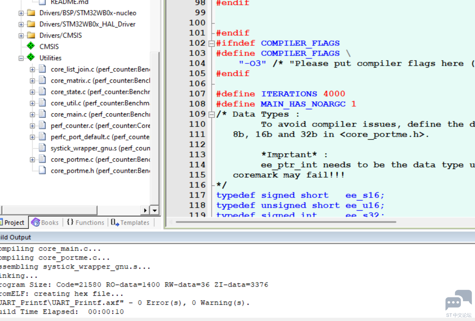The image size is (475, 321).
Task: Expand the core_util.c file node
Action: click(32, 103)
